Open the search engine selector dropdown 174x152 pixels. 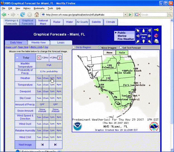pos(139,15)
